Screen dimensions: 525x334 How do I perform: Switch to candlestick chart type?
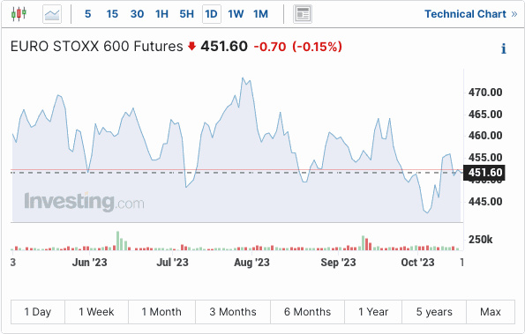(x=19, y=14)
